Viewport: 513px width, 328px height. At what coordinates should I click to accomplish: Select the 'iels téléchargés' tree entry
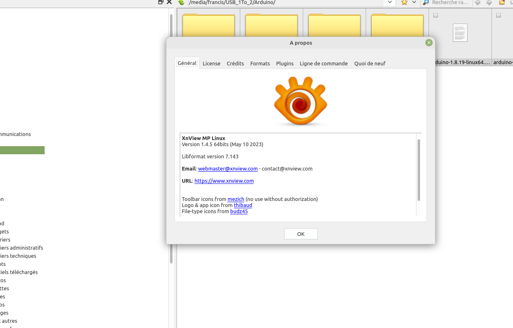coord(19,272)
